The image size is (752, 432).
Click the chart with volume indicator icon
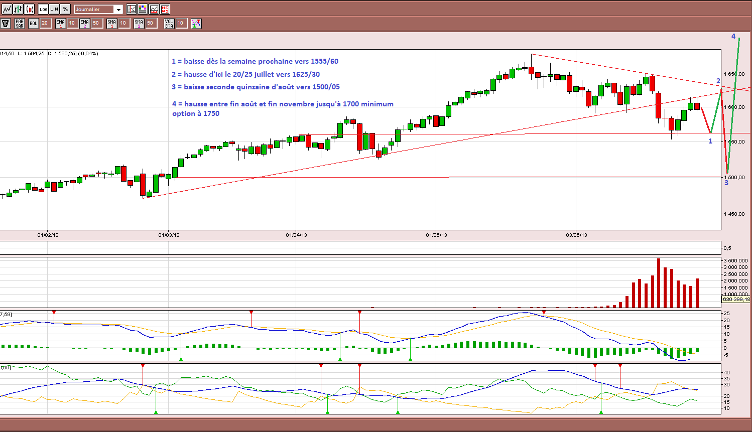[154, 9]
